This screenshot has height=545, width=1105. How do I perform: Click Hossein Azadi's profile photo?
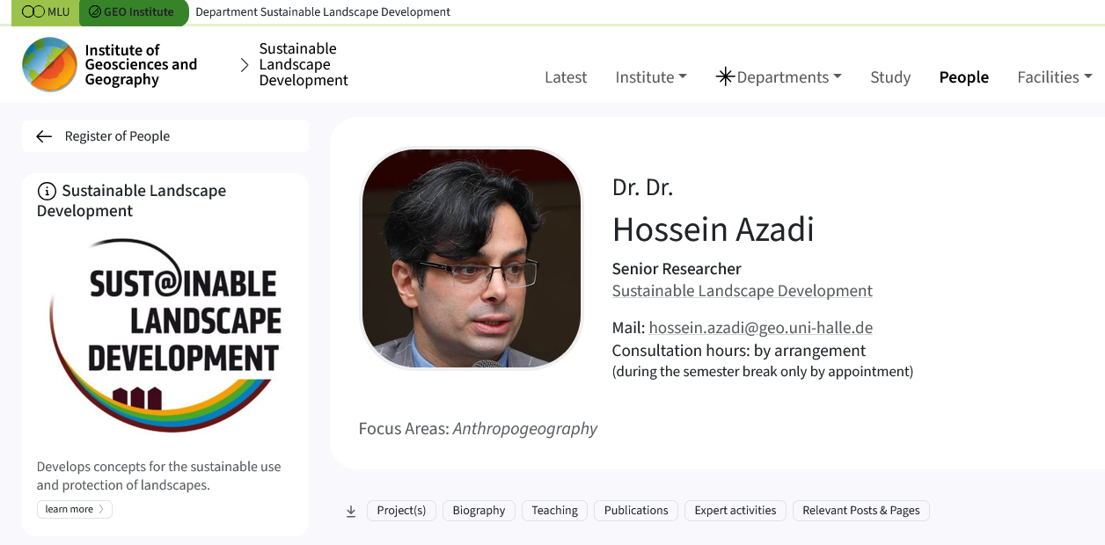[472, 258]
